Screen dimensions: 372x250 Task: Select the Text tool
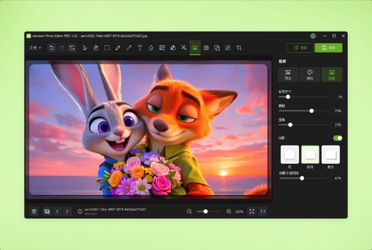pos(140,47)
